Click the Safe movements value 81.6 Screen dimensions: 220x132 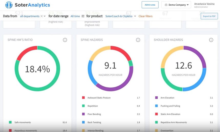pos(65,122)
